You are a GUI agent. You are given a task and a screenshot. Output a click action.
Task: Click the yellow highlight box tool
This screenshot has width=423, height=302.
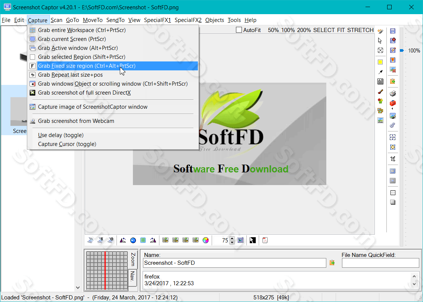[x=380, y=62]
